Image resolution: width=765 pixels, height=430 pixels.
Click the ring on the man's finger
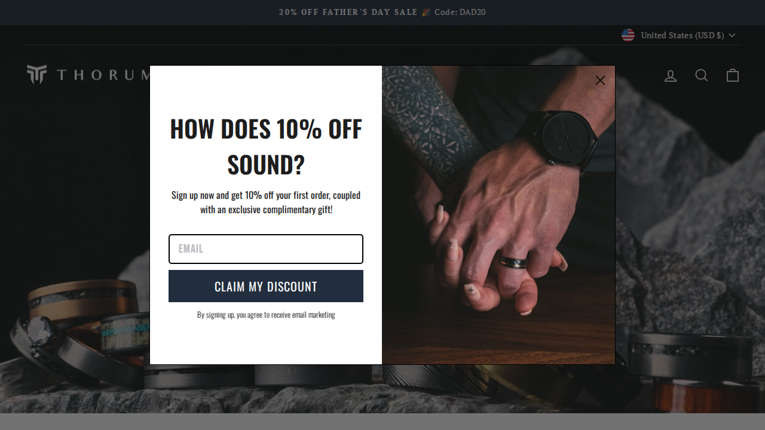[x=515, y=262]
